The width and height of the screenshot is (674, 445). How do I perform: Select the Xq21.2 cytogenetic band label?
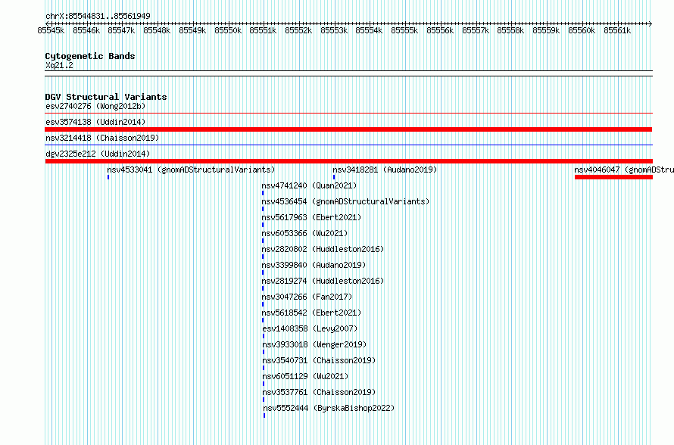pos(59,65)
